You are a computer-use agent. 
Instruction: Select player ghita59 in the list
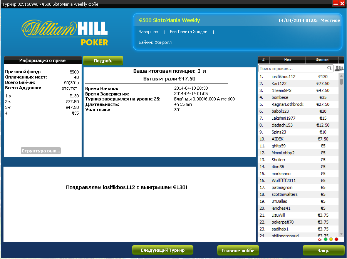click(298, 146)
